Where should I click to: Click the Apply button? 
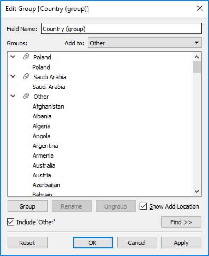click(x=181, y=243)
